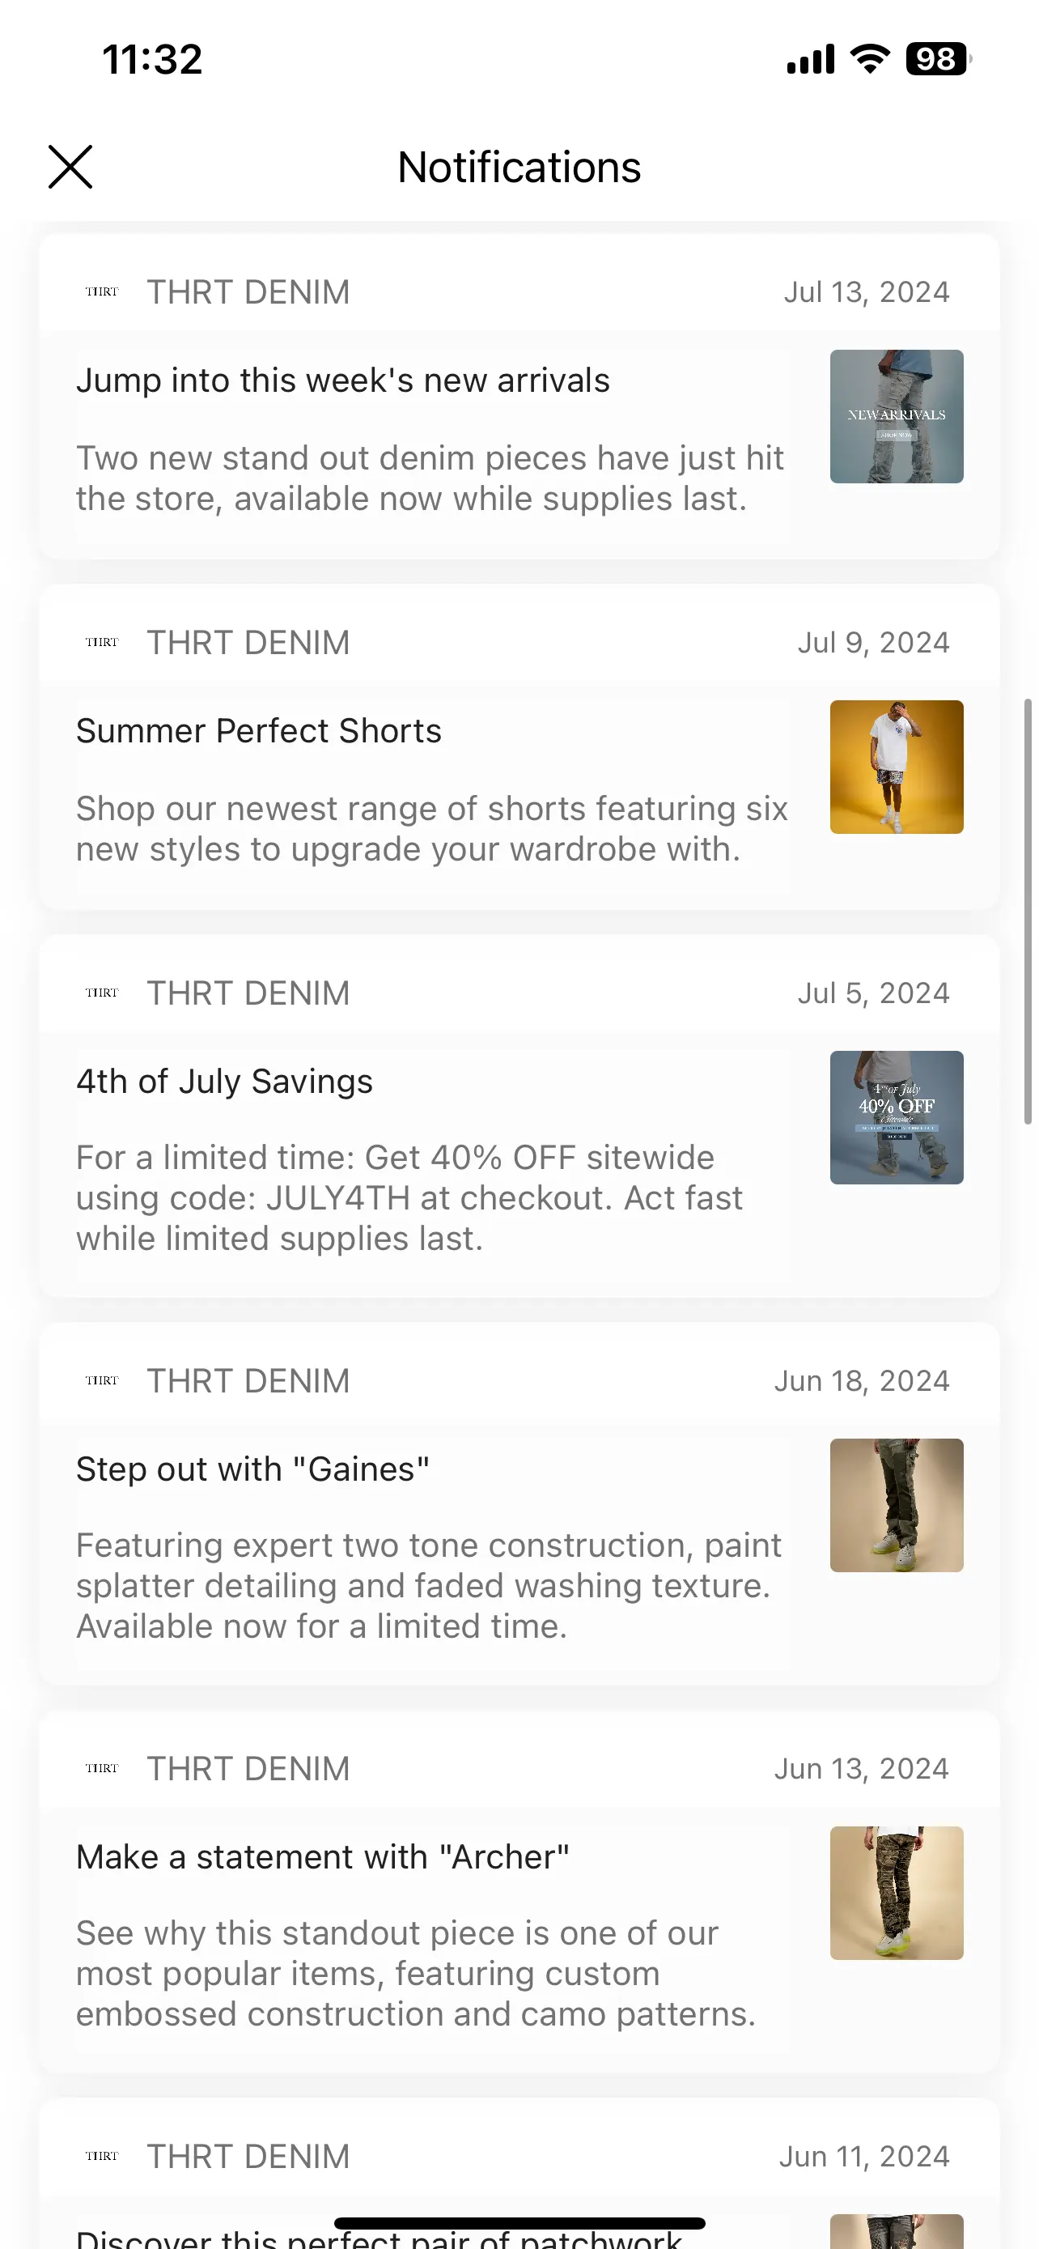Open 'Make a statement with "Archer"' notification
Viewport: 1039px width, 2249px height.
click(x=323, y=1857)
